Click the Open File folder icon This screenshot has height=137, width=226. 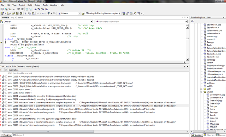(13, 13)
